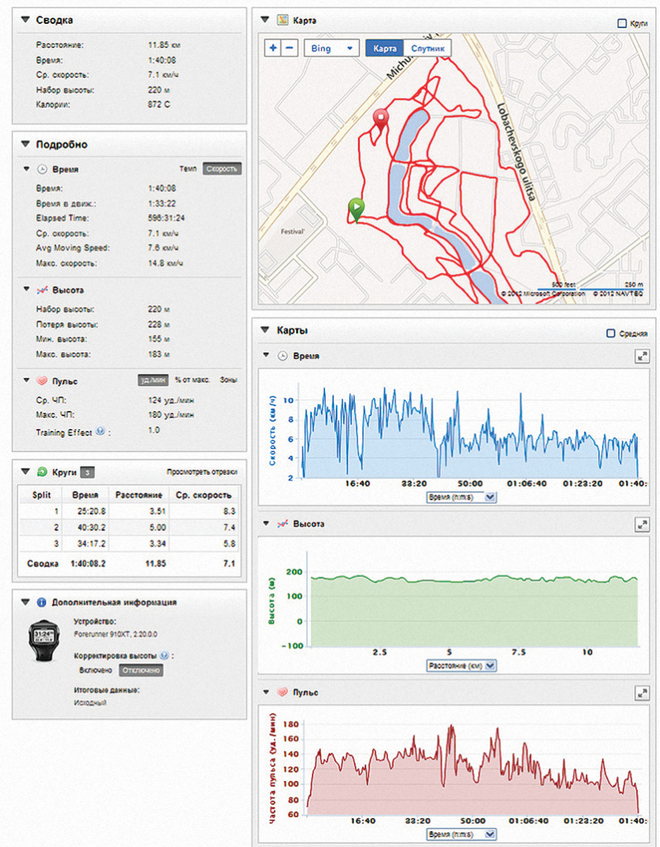Expand the Пульс heart rate chart to fullscreen
This screenshot has width=660, height=847.
point(642,693)
